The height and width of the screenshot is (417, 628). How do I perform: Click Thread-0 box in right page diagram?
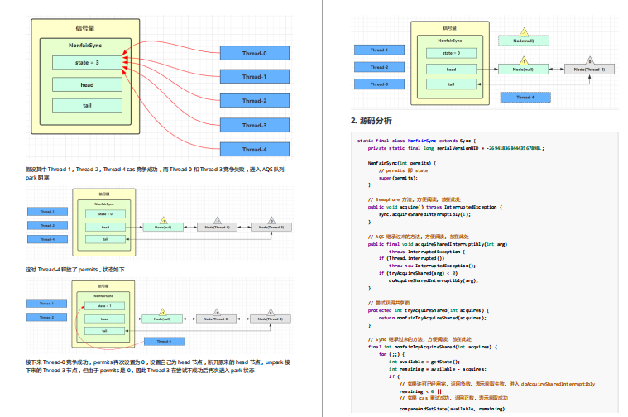tap(379, 84)
